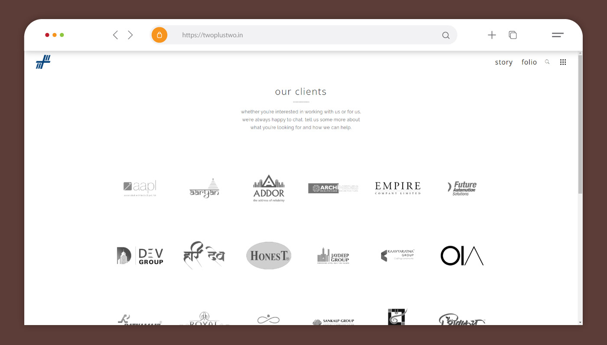Select the Empire Company Limited logo
The height and width of the screenshot is (345, 607).
398,188
